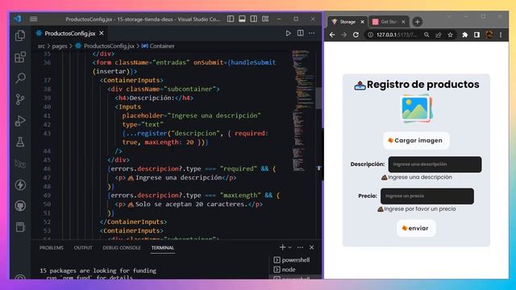Open the new terminal profile dropdown arrow

tap(290, 247)
